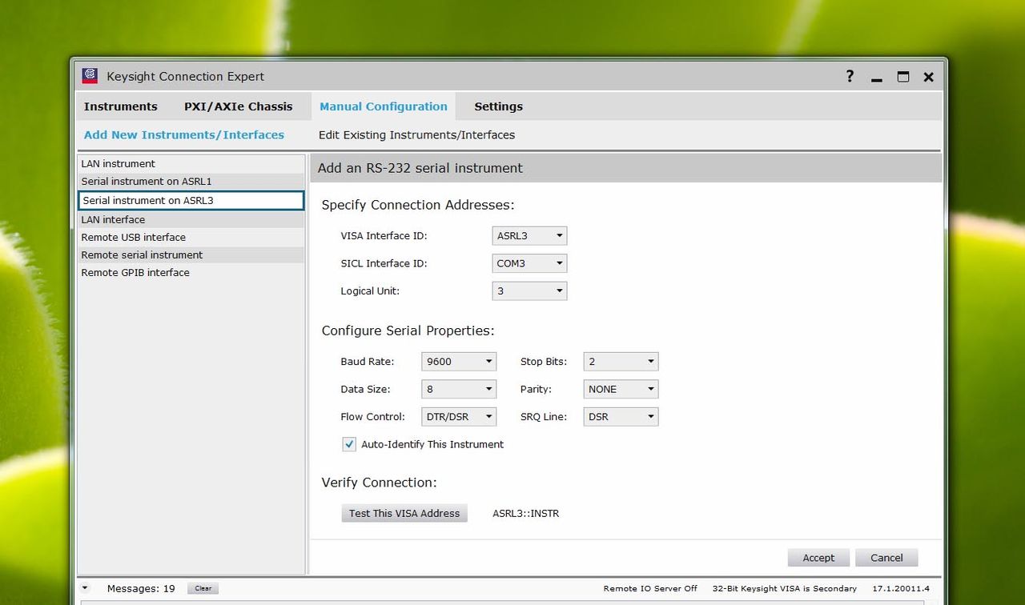Screen dimensions: 1025x605
Task: Open the Settings tab
Action: tap(498, 106)
